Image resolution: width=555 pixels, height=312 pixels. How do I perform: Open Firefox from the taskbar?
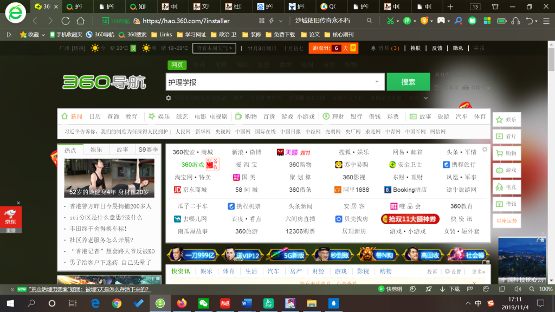coord(182,303)
